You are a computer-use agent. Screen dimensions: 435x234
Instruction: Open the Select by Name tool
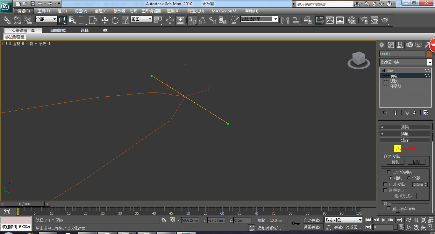(73, 20)
